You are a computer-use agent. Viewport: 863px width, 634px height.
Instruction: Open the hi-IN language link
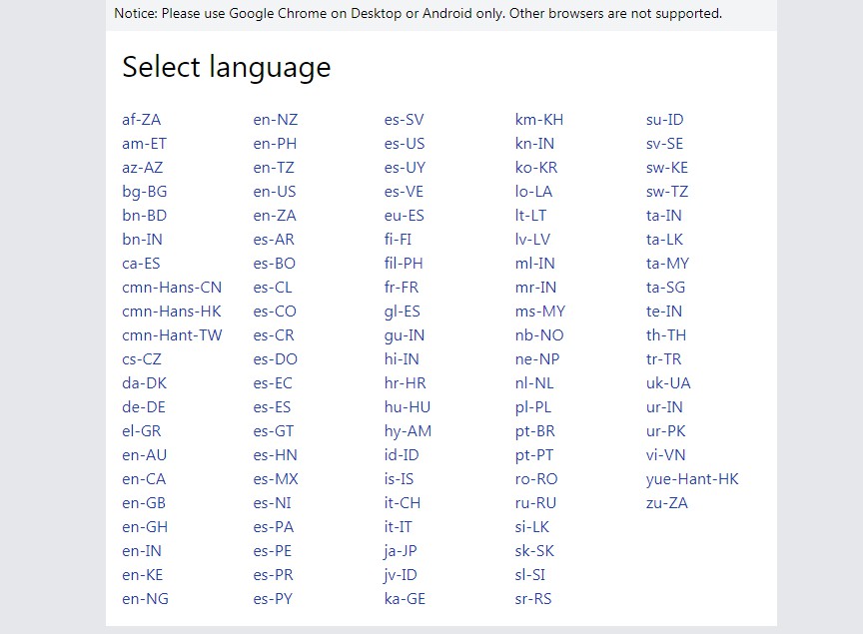(x=402, y=359)
